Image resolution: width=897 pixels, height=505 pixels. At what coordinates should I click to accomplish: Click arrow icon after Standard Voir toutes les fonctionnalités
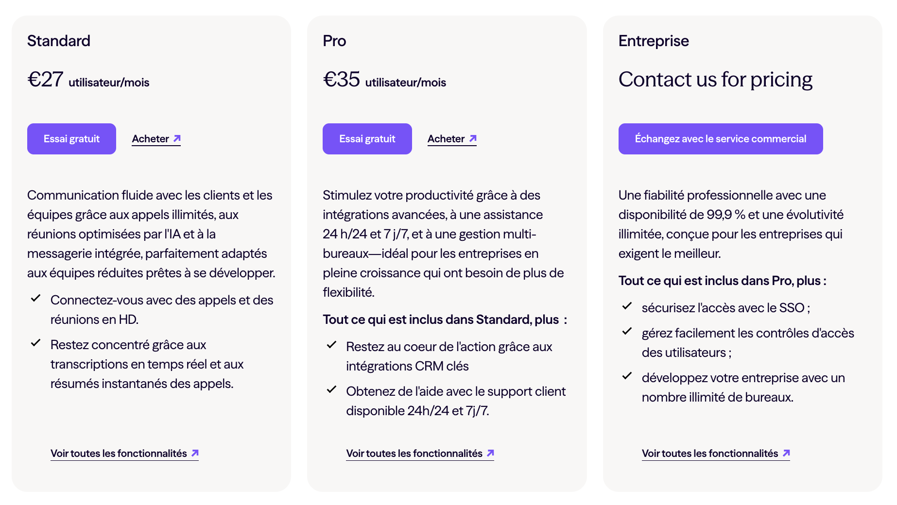coord(195,453)
